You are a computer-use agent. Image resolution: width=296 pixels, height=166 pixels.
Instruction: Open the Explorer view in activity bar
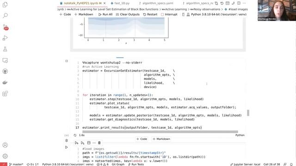tap(5, 5)
